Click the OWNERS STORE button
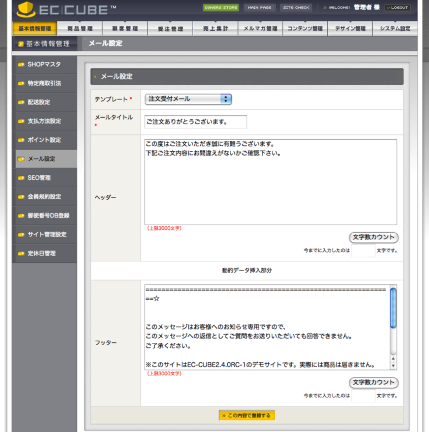429x432 pixels. point(221,8)
